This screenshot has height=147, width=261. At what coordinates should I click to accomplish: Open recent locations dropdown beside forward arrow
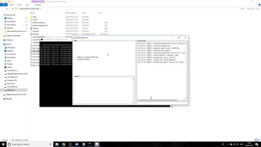pos(10,9)
